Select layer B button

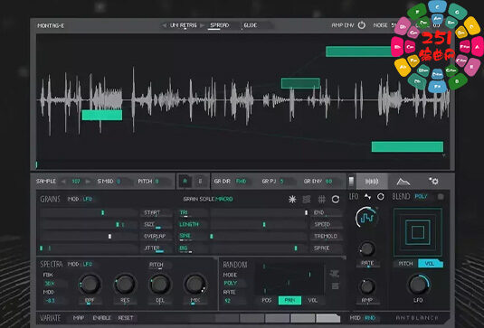(x=200, y=182)
